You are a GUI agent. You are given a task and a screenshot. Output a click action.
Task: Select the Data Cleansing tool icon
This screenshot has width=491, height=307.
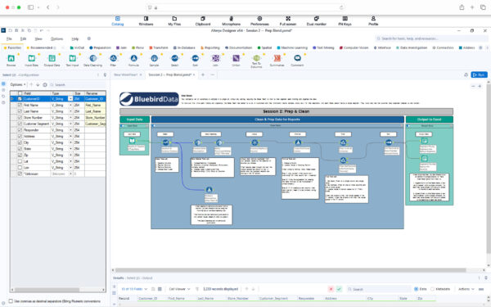coord(93,58)
